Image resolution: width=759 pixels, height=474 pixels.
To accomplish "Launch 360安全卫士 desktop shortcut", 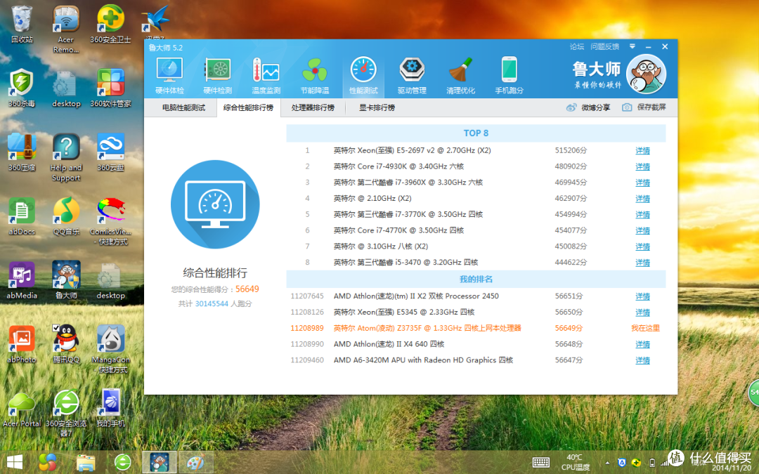I will click(110, 24).
